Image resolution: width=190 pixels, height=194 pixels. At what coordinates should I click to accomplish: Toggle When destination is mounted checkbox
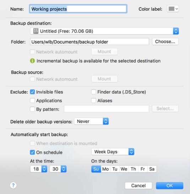tap(32, 143)
